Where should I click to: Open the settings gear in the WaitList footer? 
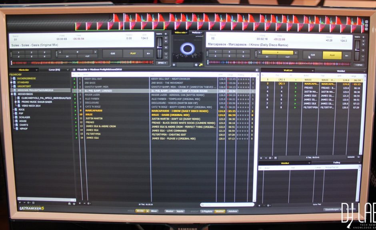pyautogui.click(x=271, y=157)
